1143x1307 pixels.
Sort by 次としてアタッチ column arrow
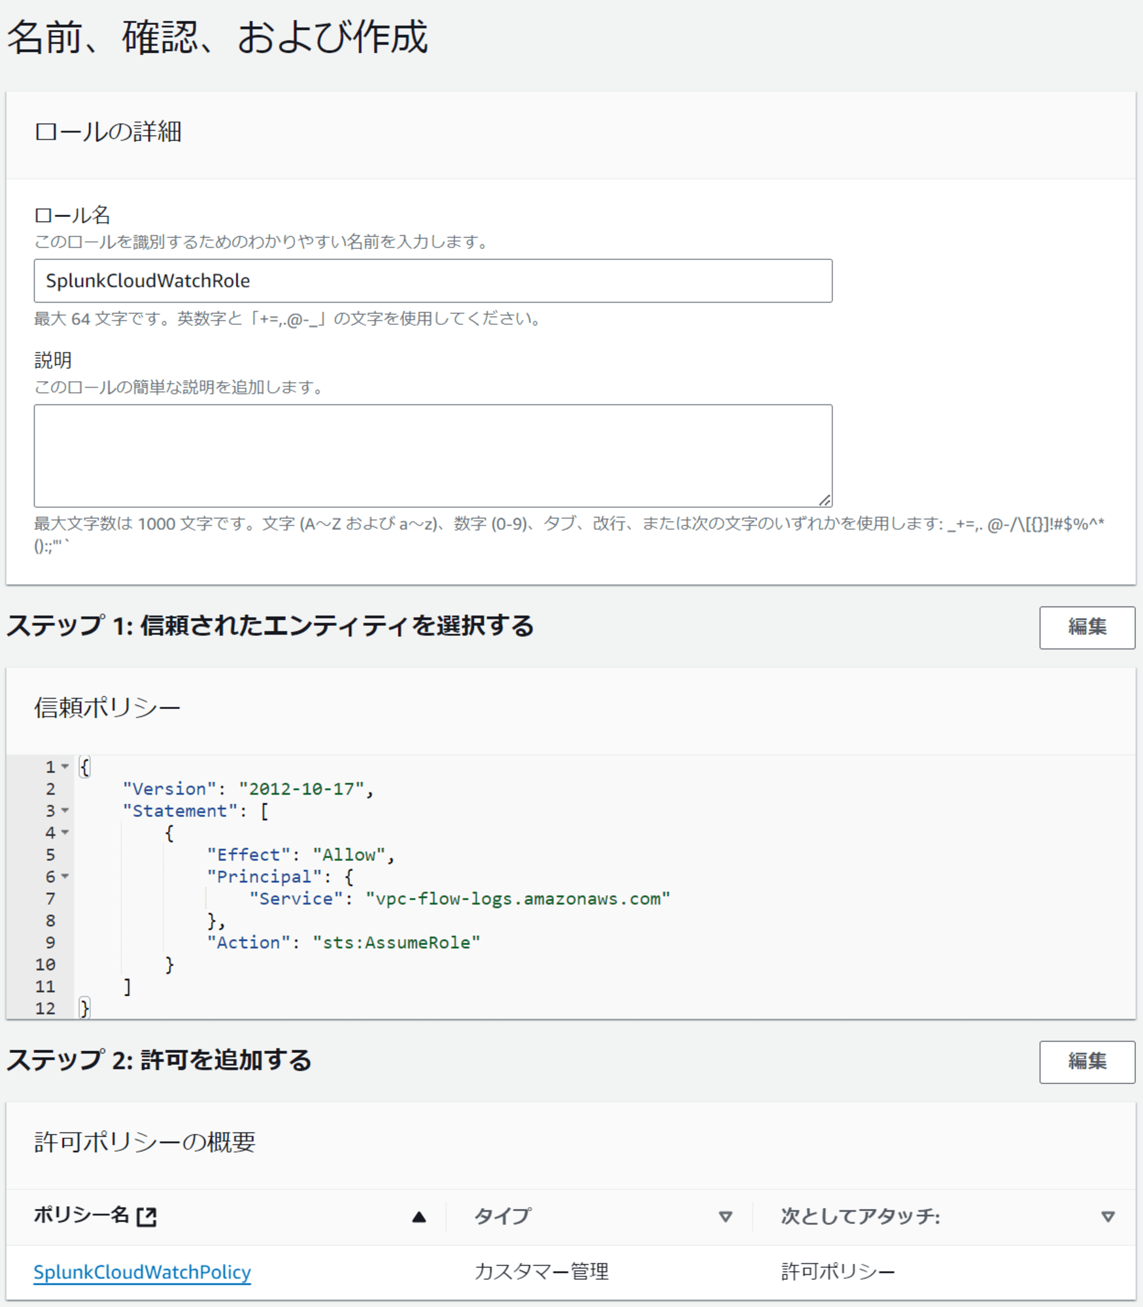(1108, 1217)
